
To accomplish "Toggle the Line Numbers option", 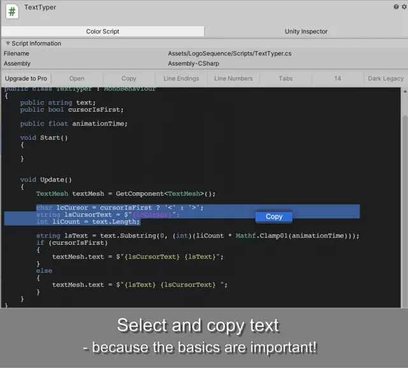I will (233, 79).
